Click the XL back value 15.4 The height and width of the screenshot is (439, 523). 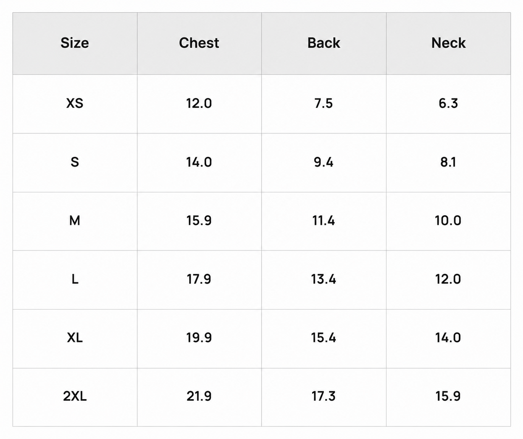(324, 338)
